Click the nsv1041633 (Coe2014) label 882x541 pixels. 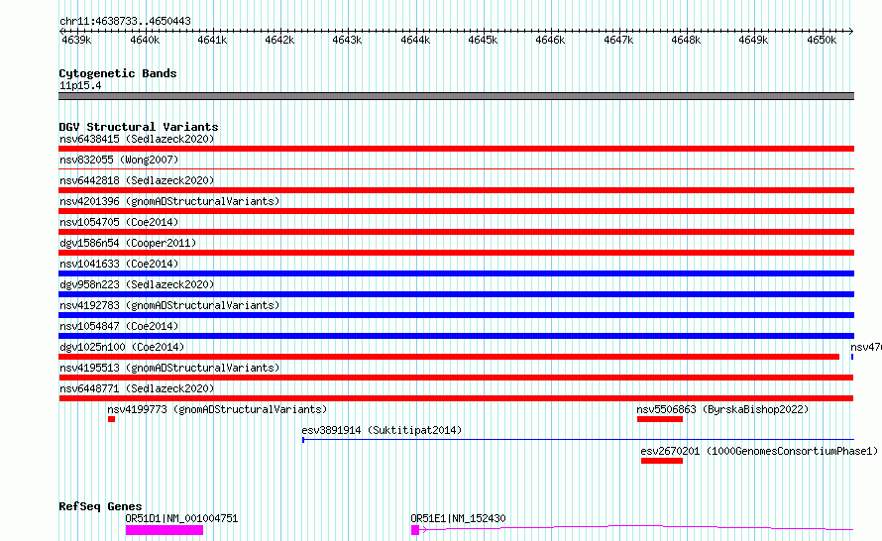(x=119, y=264)
